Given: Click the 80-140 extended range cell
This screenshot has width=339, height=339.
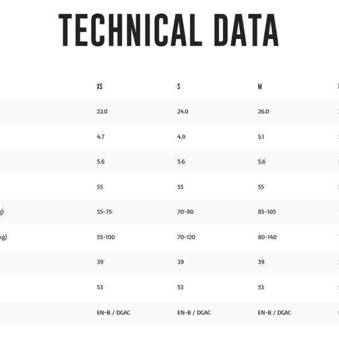Looking at the screenshot, I should [x=267, y=237].
